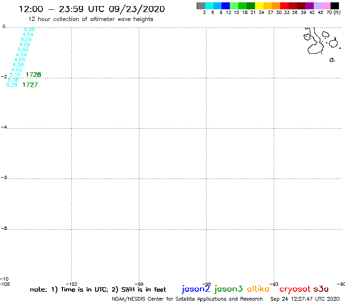Click the -93 longitude axis label
This screenshot has width=345, height=303.
pyautogui.click(x=274, y=284)
